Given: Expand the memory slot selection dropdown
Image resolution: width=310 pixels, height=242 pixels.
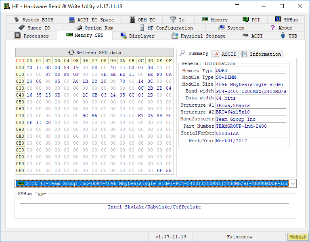Looking at the screenshot, I should coord(293,183).
